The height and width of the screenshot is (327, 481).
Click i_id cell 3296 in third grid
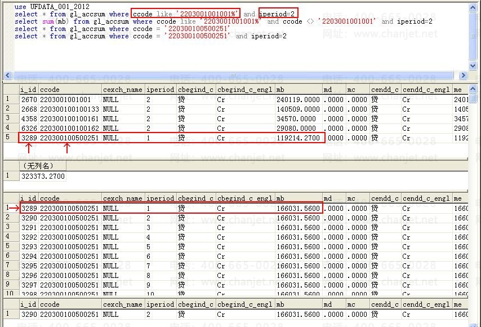click(x=29, y=275)
